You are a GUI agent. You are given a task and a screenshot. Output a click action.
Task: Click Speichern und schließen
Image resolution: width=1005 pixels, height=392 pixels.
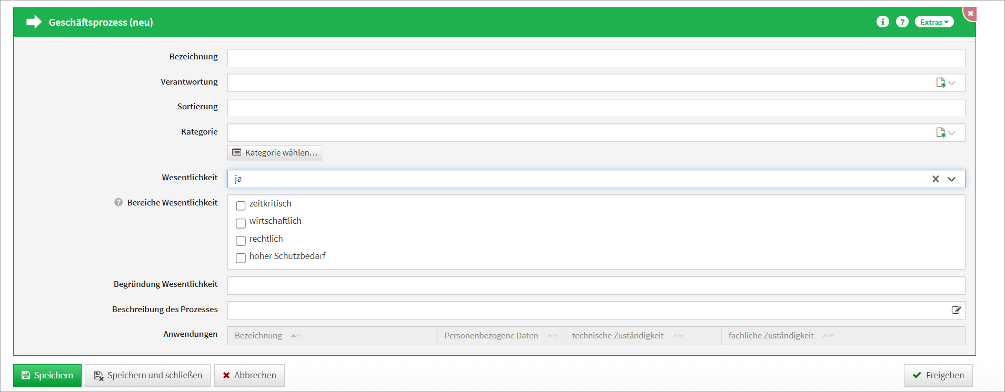147,375
